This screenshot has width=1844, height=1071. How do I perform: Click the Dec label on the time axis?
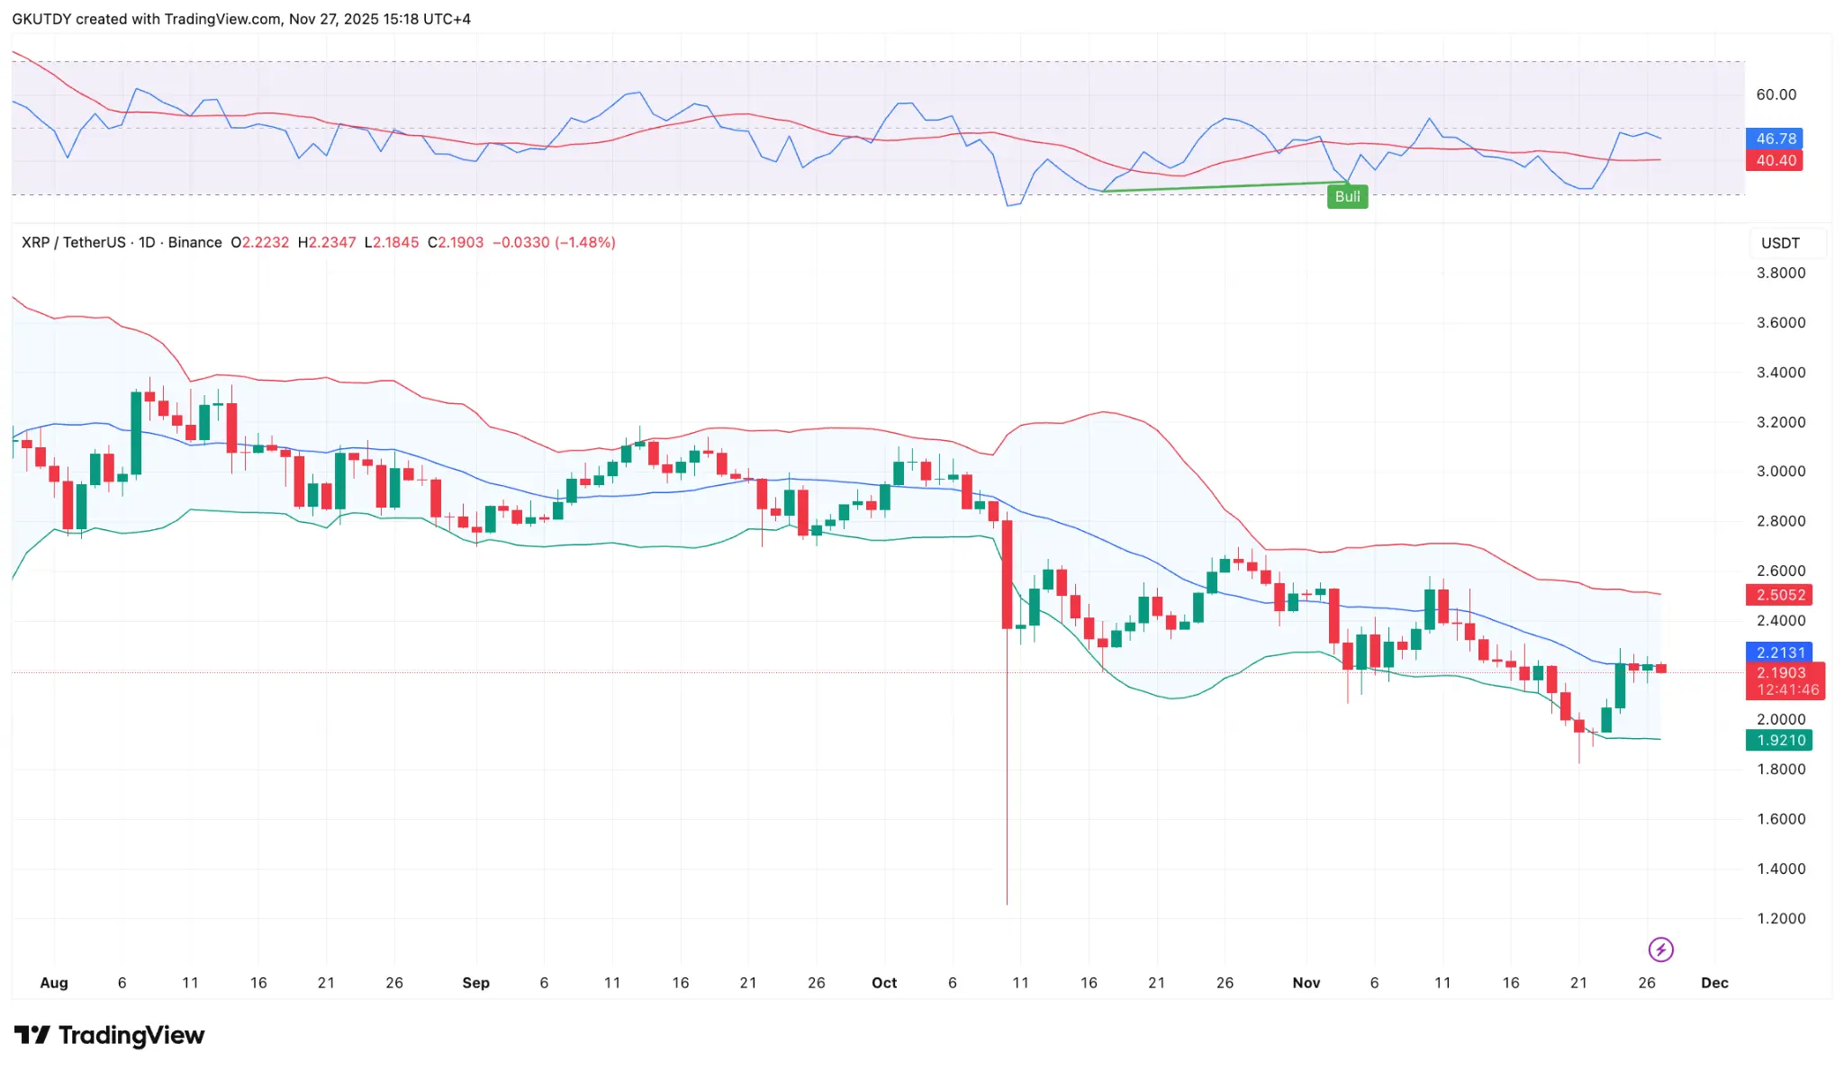click(x=1715, y=983)
